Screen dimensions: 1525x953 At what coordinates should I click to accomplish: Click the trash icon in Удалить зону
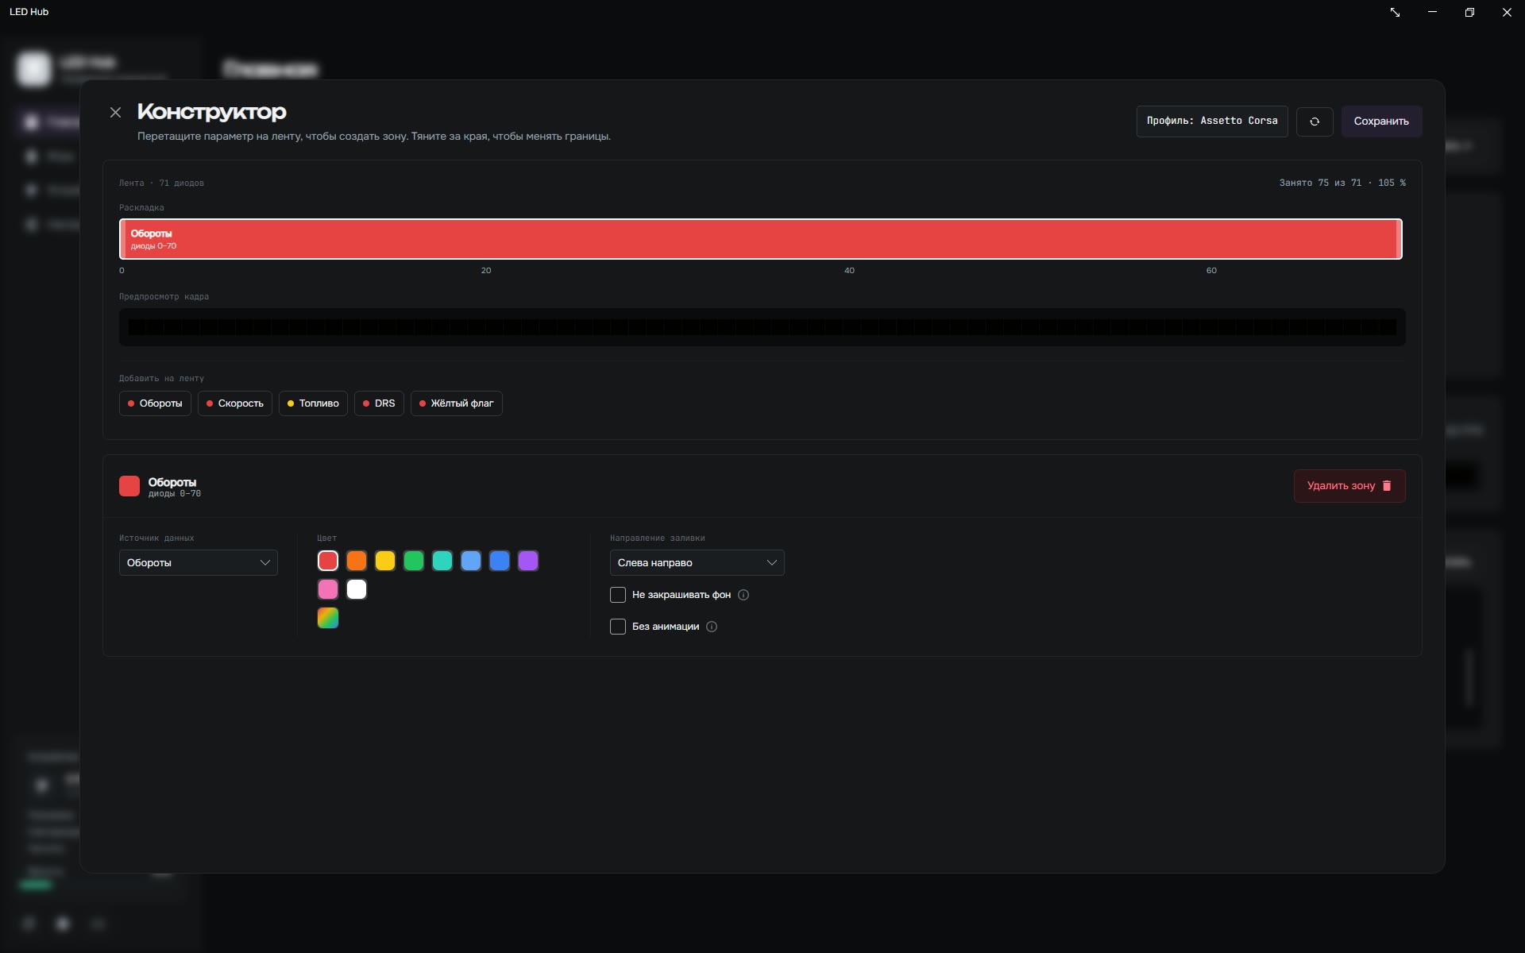click(x=1387, y=486)
